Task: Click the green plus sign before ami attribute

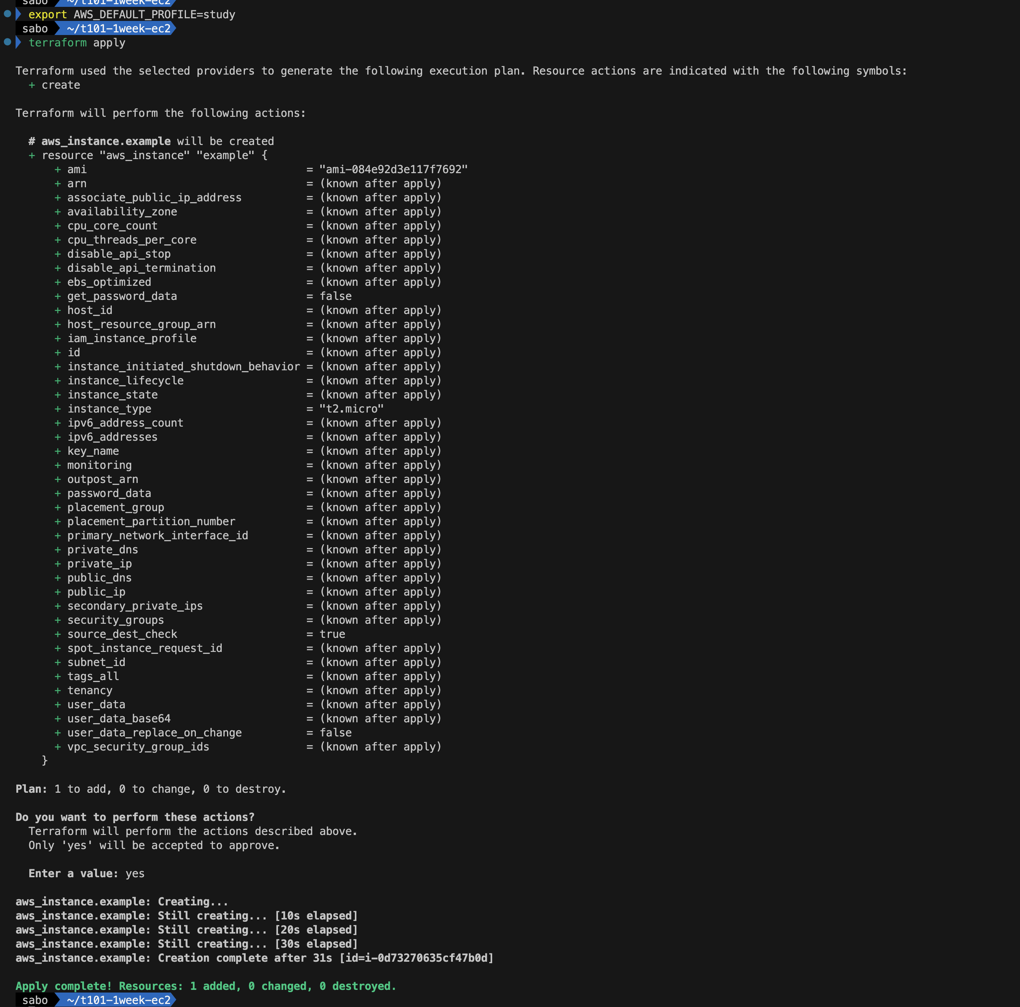Action: tap(57, 170)
